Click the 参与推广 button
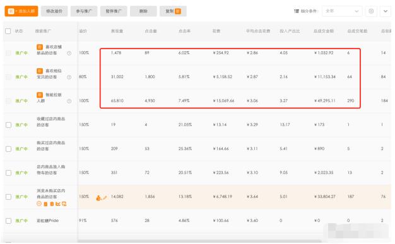 click(84, 11)
